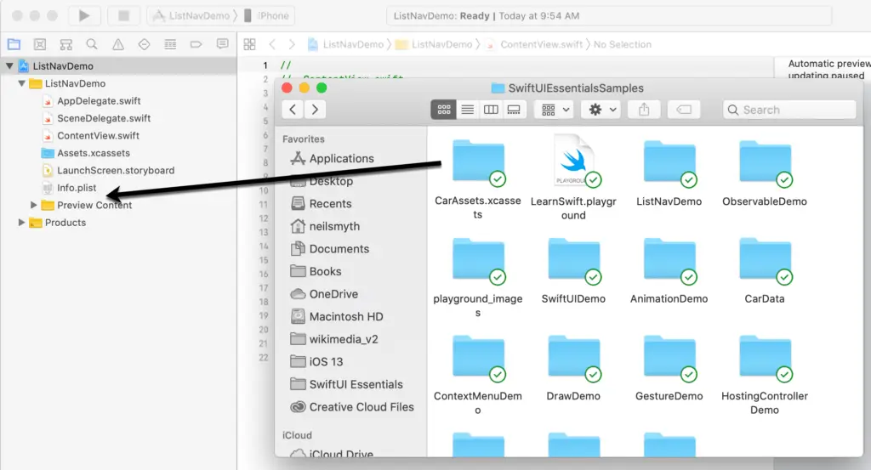
Task: Click the Finder Search field
Action: [789, 110]
